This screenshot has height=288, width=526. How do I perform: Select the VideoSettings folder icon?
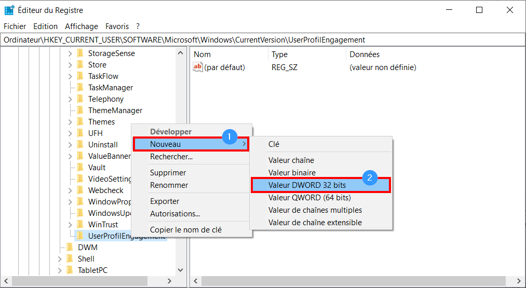pos(80,179)
